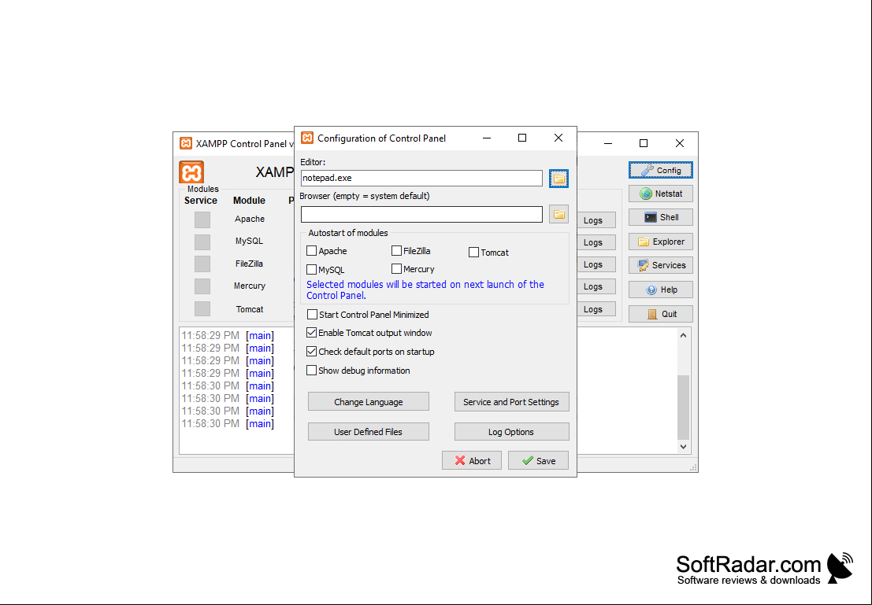872x605 pixels.
Task: Open Logs for the FileZilla row
Action: click(x=596, y=264)
